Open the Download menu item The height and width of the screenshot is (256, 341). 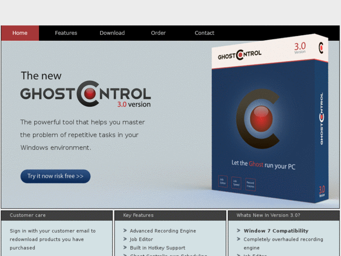point(112,33)
